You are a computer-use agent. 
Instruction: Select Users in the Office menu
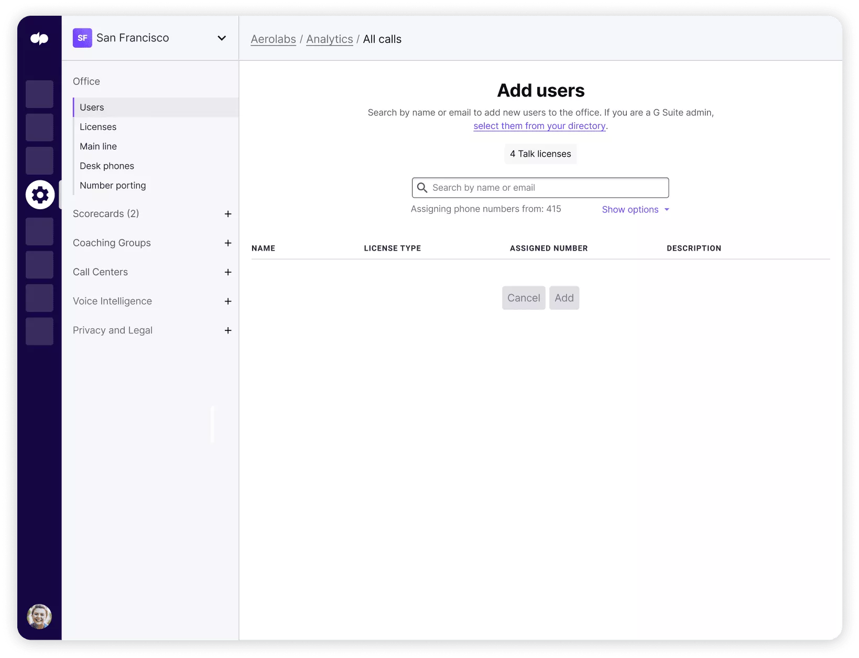(156, 107)
